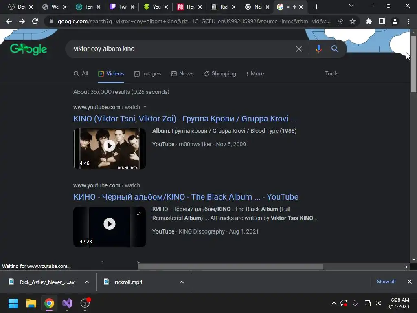417x313 pixels.
Task: Switch to the 'Ten' browser tab
Action: (x=85, y=7)
